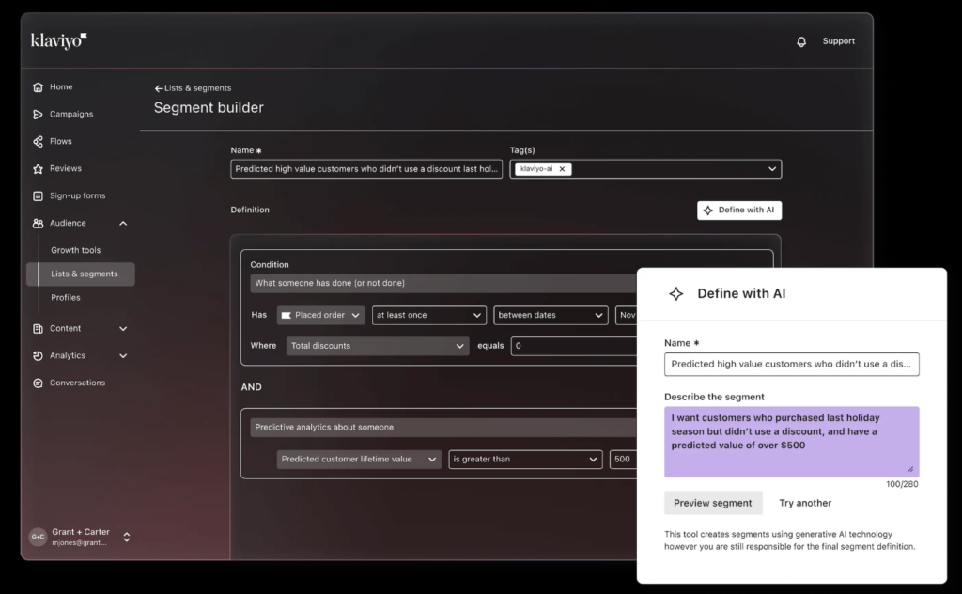
Task: Click the Campaigns paper-plane icon
Action: point(38,114)
